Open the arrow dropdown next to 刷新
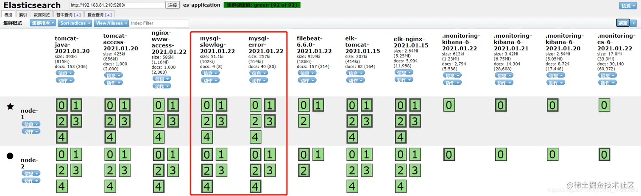Viewport: 641px width, 196px height. (x=633, y=23)
